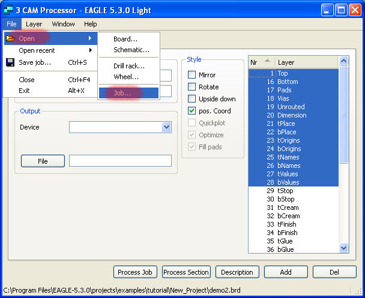Select layer 30 bStop
This screenshot has width=365, height=298.
[x=294, y=199]
